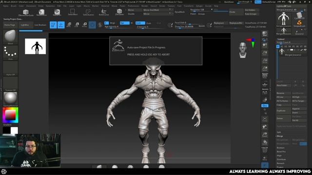This screenshot has width=312, height=175.
Task: Toggle the Rgb button
Action: (125, 23)
